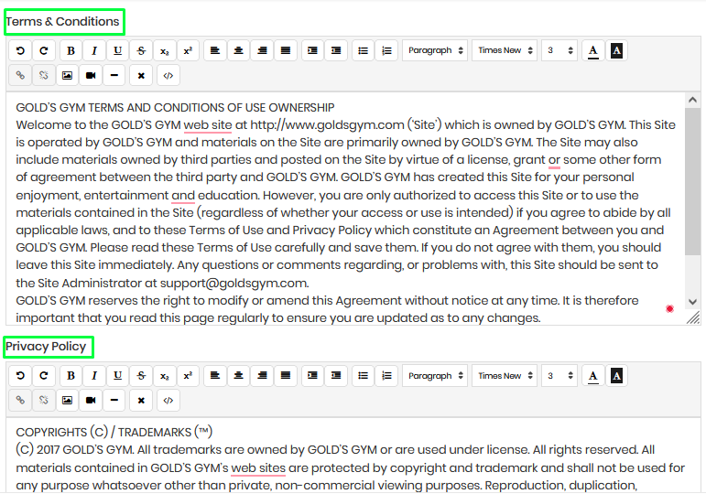Insert horizontal rule in Privacy Policy editor
The width and height of the screenshot is (706, 494).
[114, 400]
